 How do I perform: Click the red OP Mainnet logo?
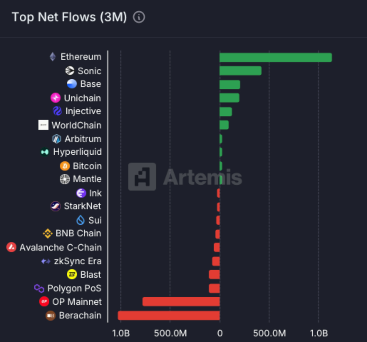44,302
